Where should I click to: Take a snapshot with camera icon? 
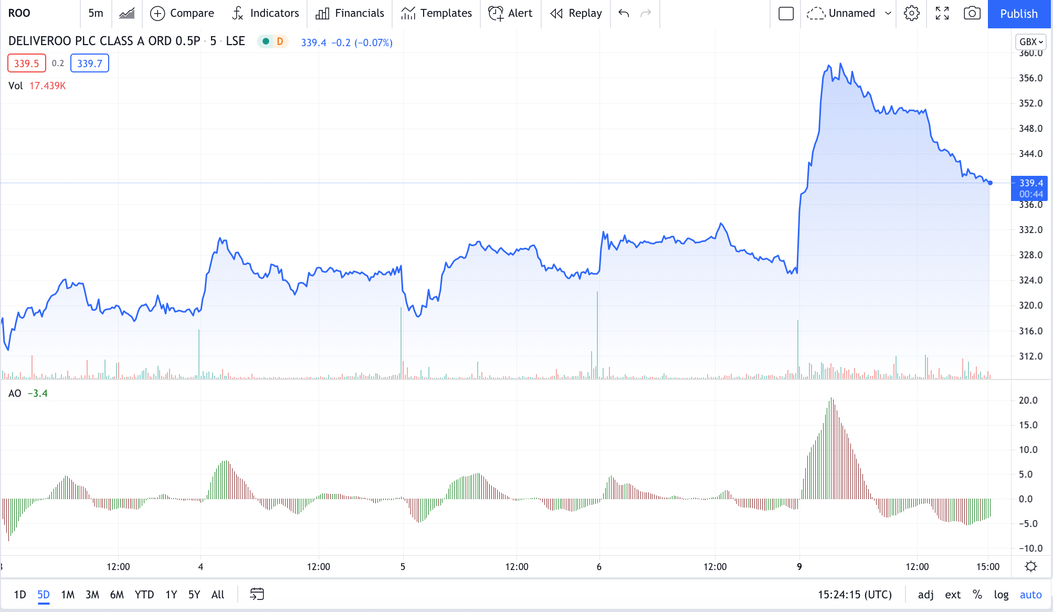pyautogui.click(x=972, y=13)
